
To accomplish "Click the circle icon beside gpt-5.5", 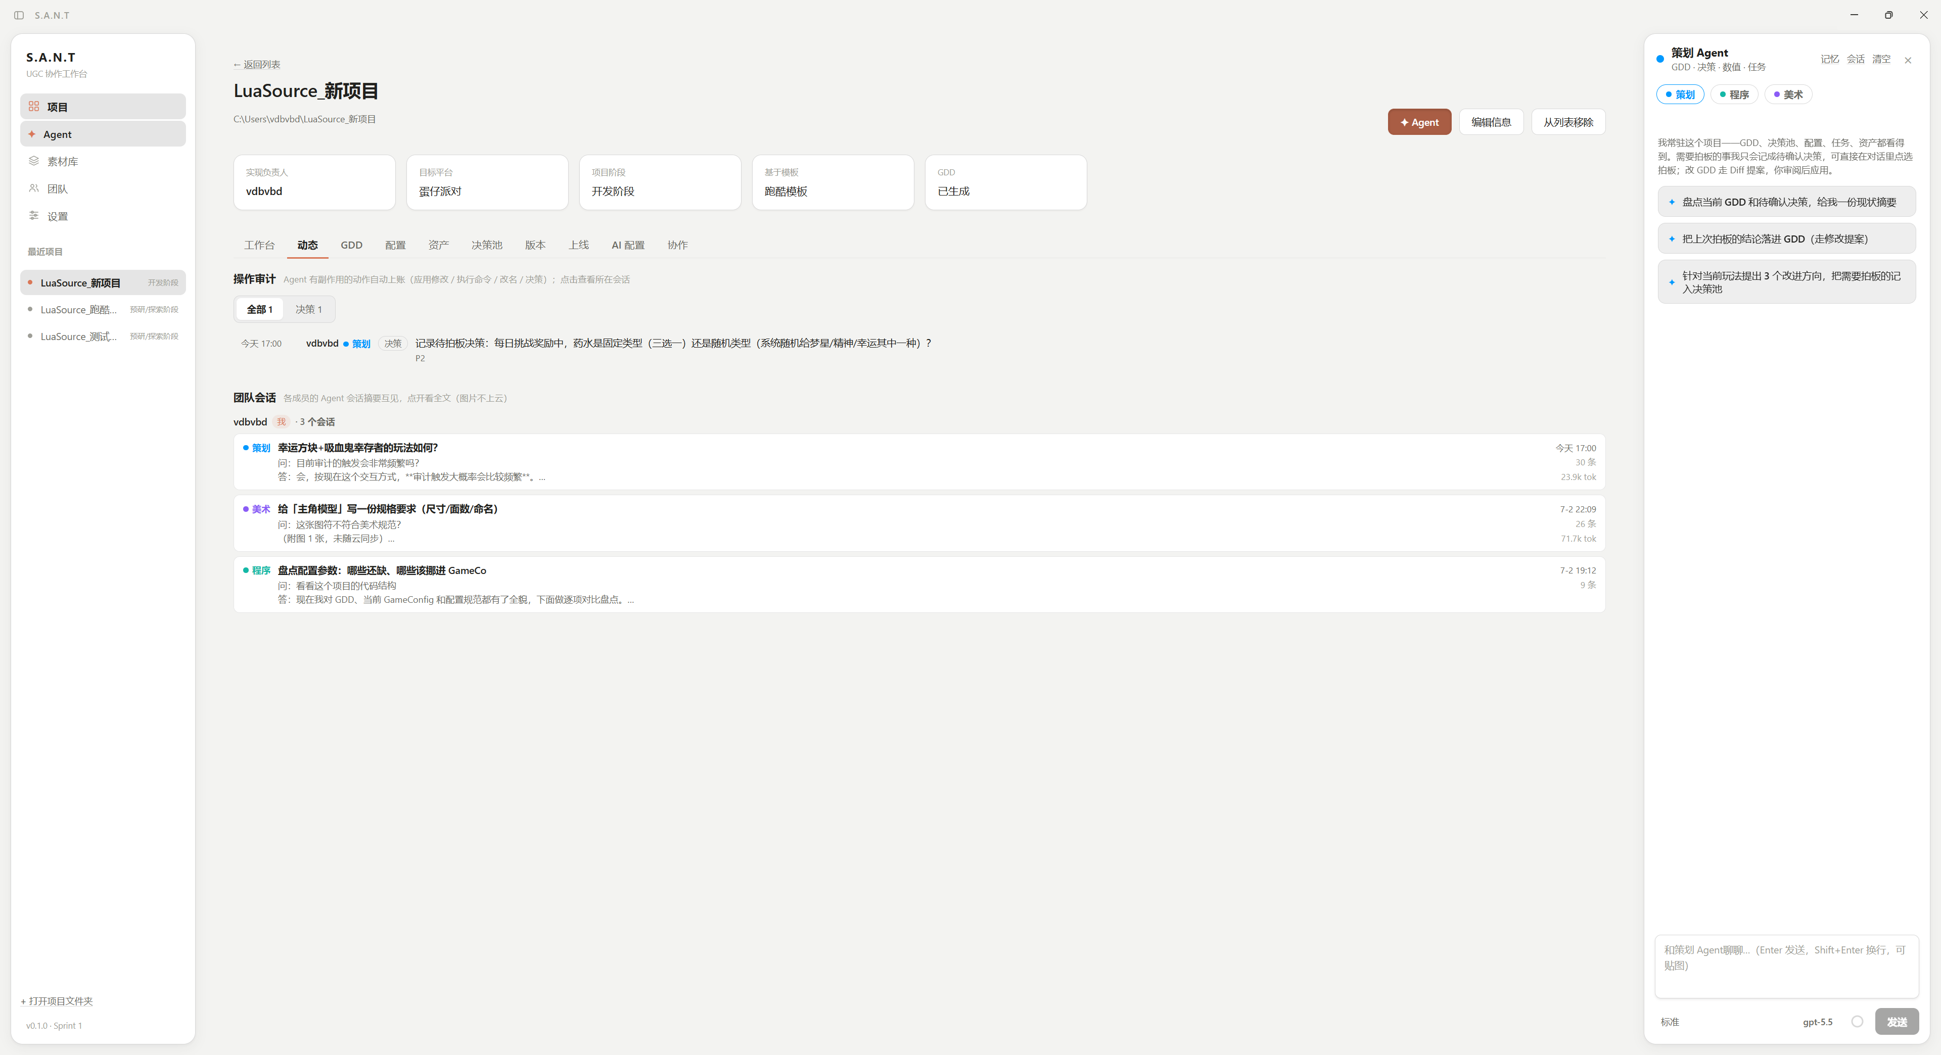I will click(x=1858, y=1021).
